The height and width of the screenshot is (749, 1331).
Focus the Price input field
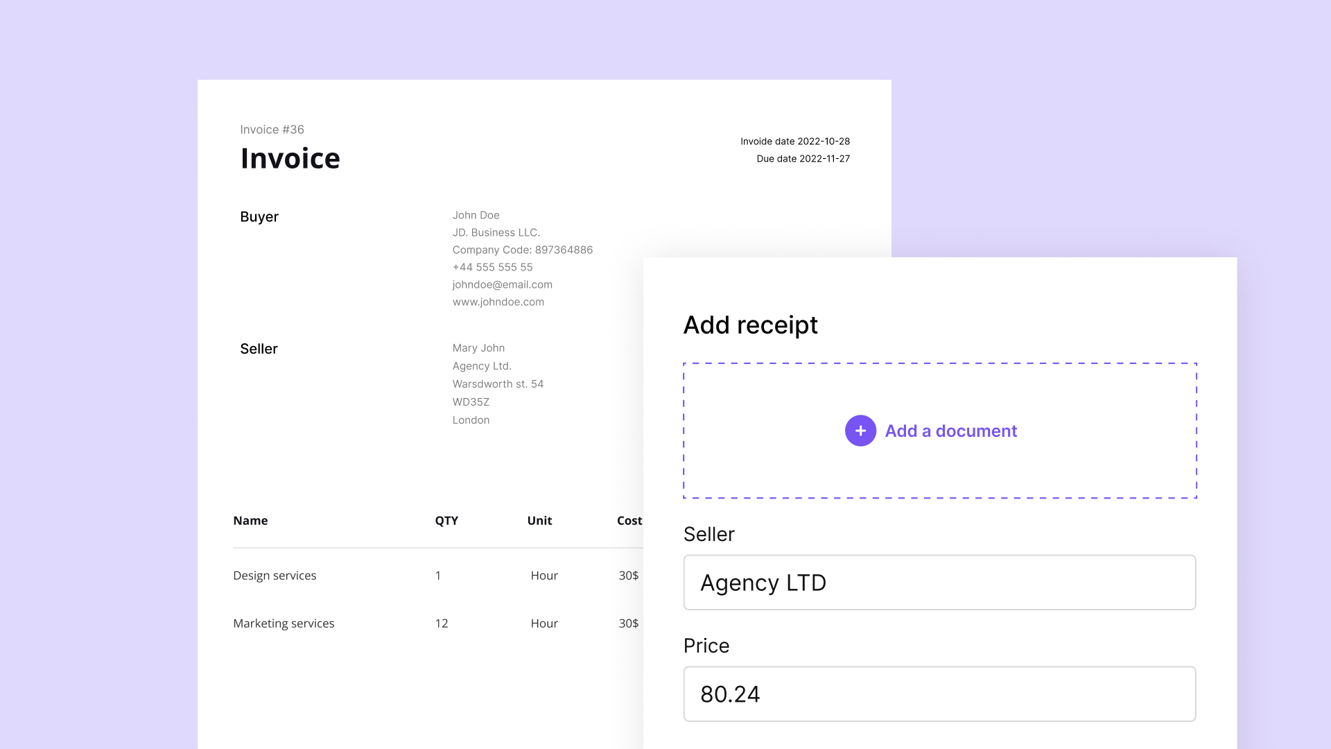[x=939, y=694]
